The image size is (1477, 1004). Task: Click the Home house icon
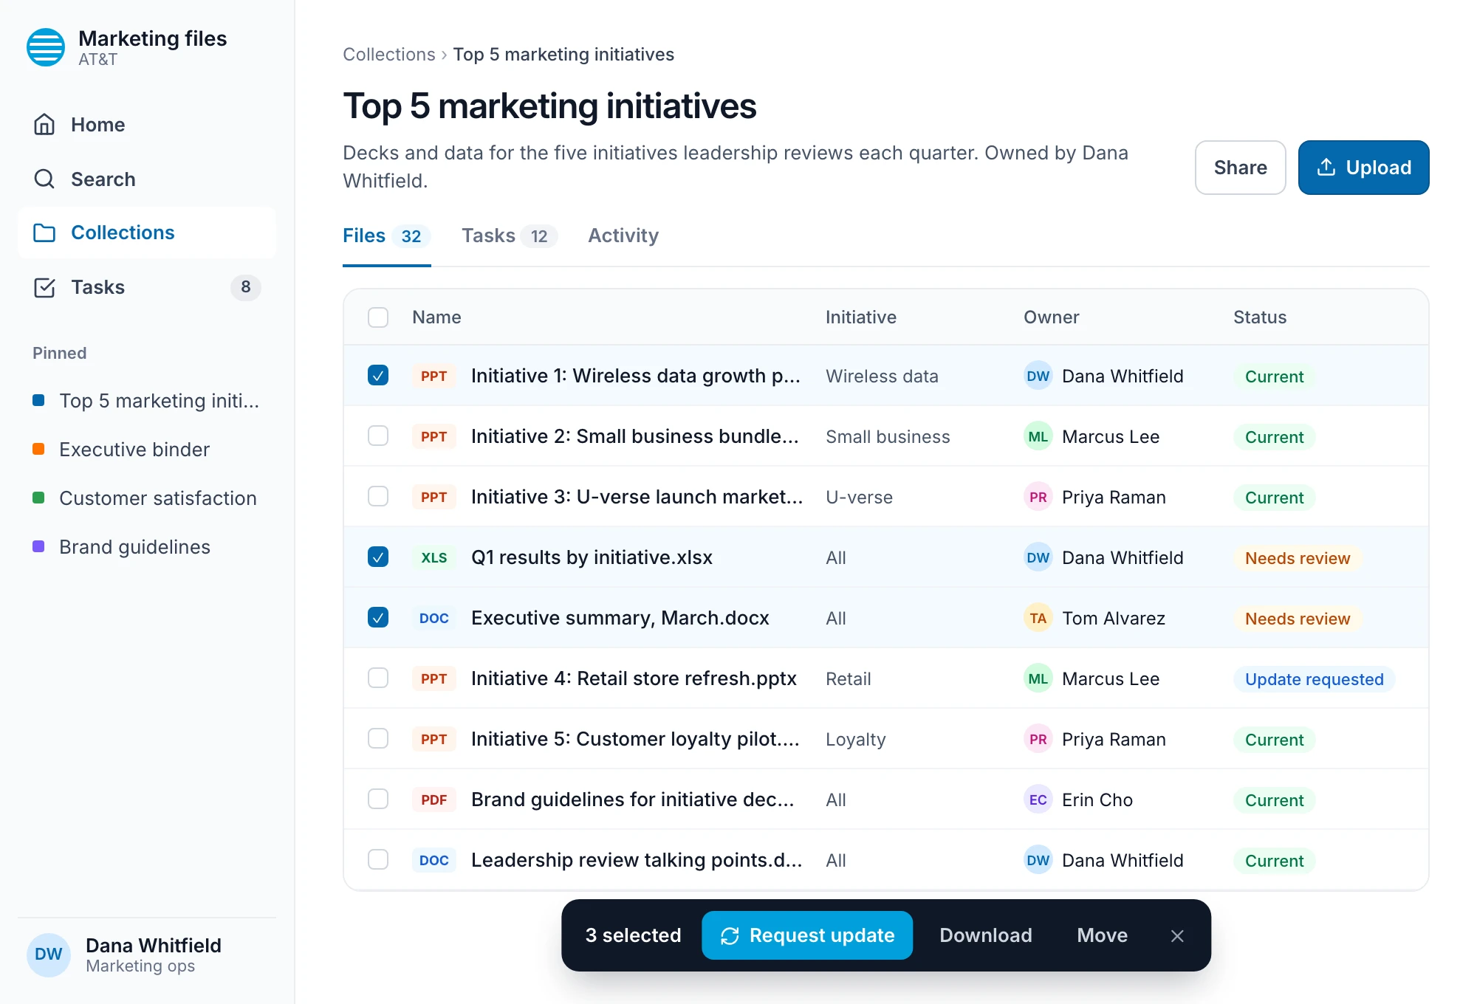(x=44, y=125)
